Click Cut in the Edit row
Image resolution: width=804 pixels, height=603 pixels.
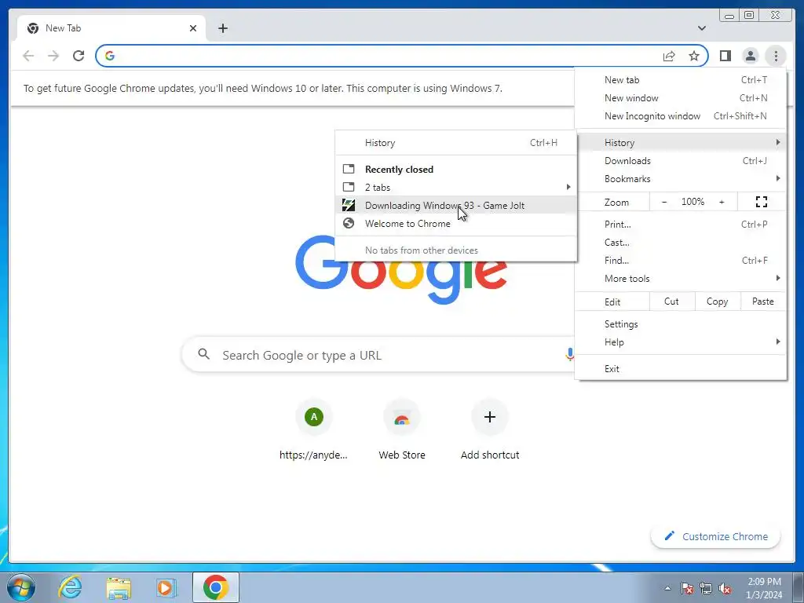click(x=672, y=301)
